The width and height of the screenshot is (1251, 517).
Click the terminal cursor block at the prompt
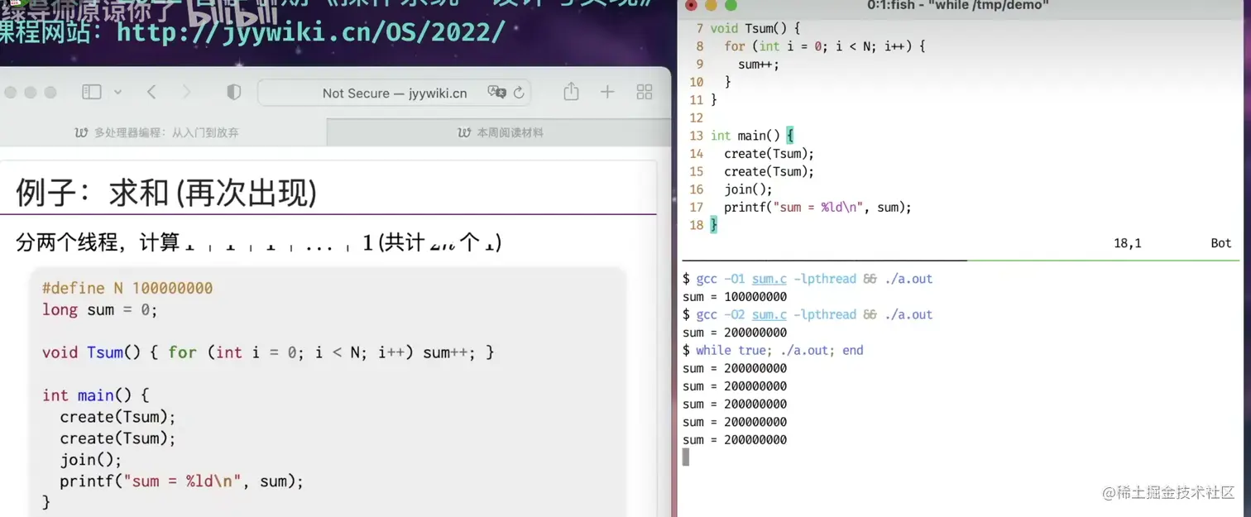pos(686,457)
